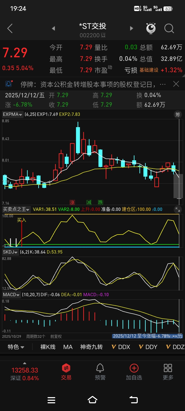Tap 总值 32.89亿 value

point(171,59)
